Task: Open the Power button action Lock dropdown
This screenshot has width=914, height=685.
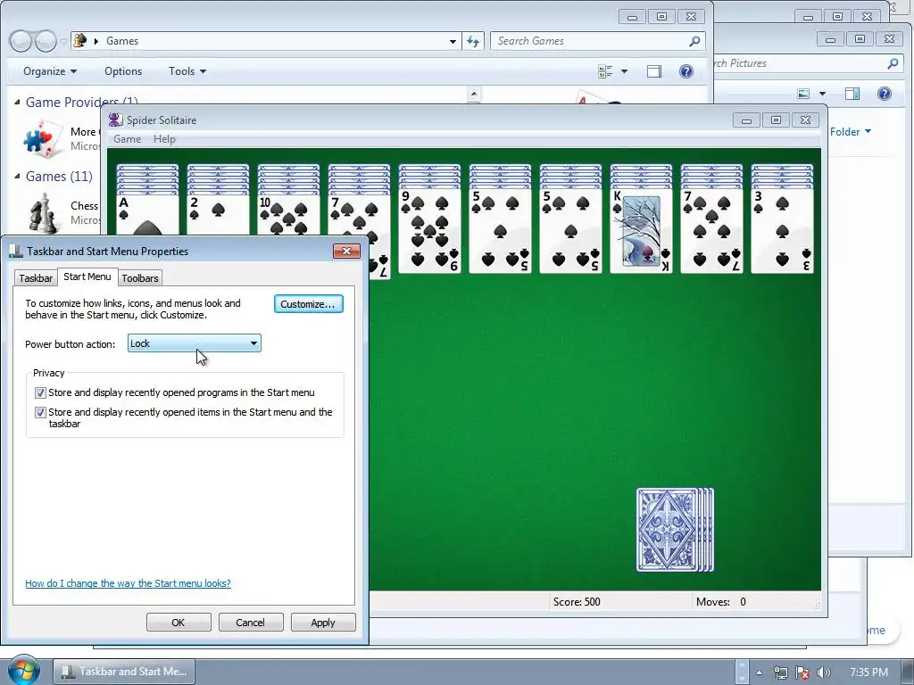Action: [x=194, y=343]
